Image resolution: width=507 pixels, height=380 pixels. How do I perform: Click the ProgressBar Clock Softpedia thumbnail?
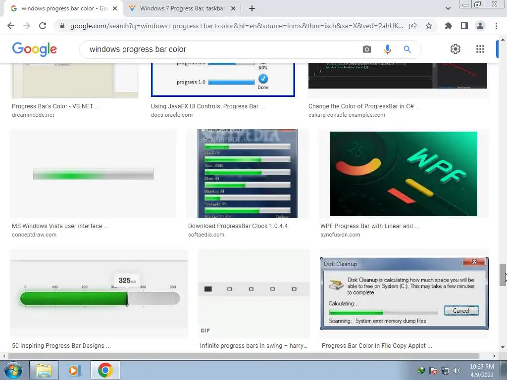click(x=248, y=174)
